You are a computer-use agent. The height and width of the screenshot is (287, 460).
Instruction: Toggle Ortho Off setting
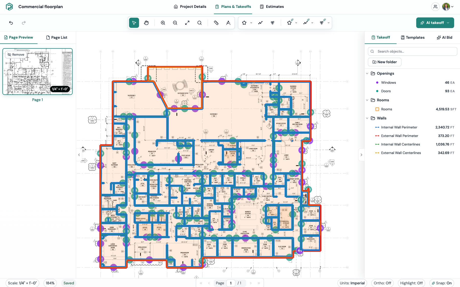(x=382, y=283)
